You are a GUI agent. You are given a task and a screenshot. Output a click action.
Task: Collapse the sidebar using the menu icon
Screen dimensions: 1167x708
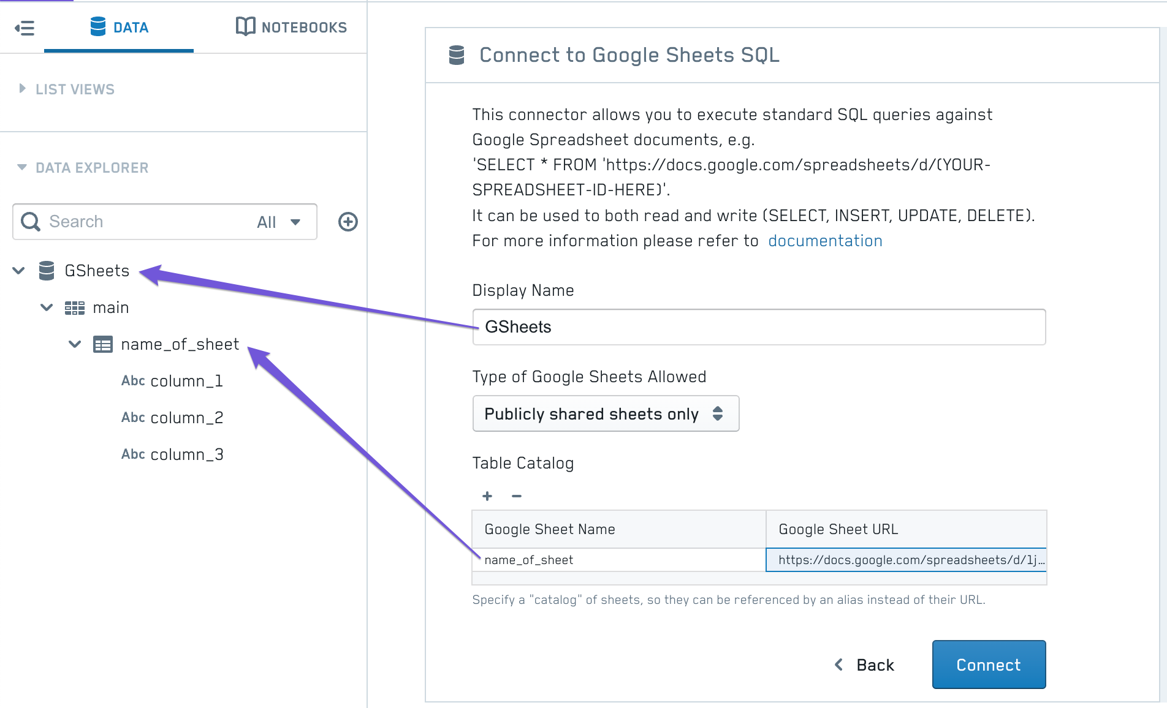tap(25, 28)
